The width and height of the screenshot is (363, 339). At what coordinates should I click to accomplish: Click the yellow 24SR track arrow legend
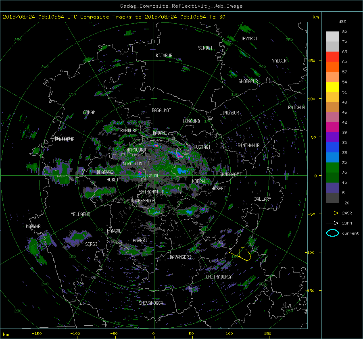pyautogui.click(x=332, y=213)
